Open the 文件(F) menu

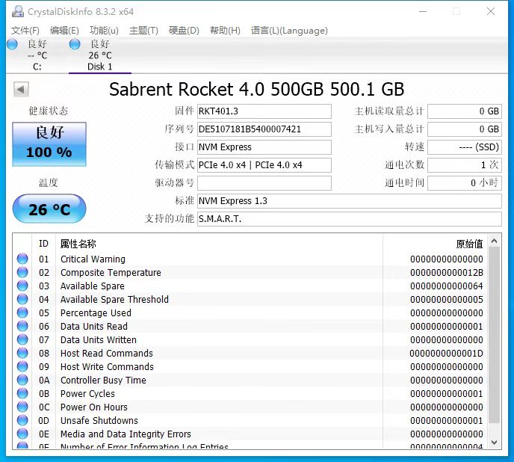click(x=25, y=31)
